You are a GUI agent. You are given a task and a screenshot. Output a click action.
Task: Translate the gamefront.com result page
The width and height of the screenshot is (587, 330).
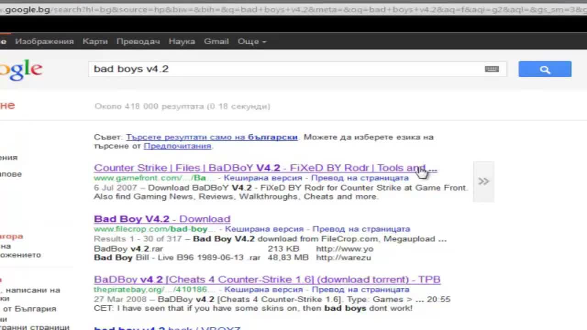click(x=360, y=178)
